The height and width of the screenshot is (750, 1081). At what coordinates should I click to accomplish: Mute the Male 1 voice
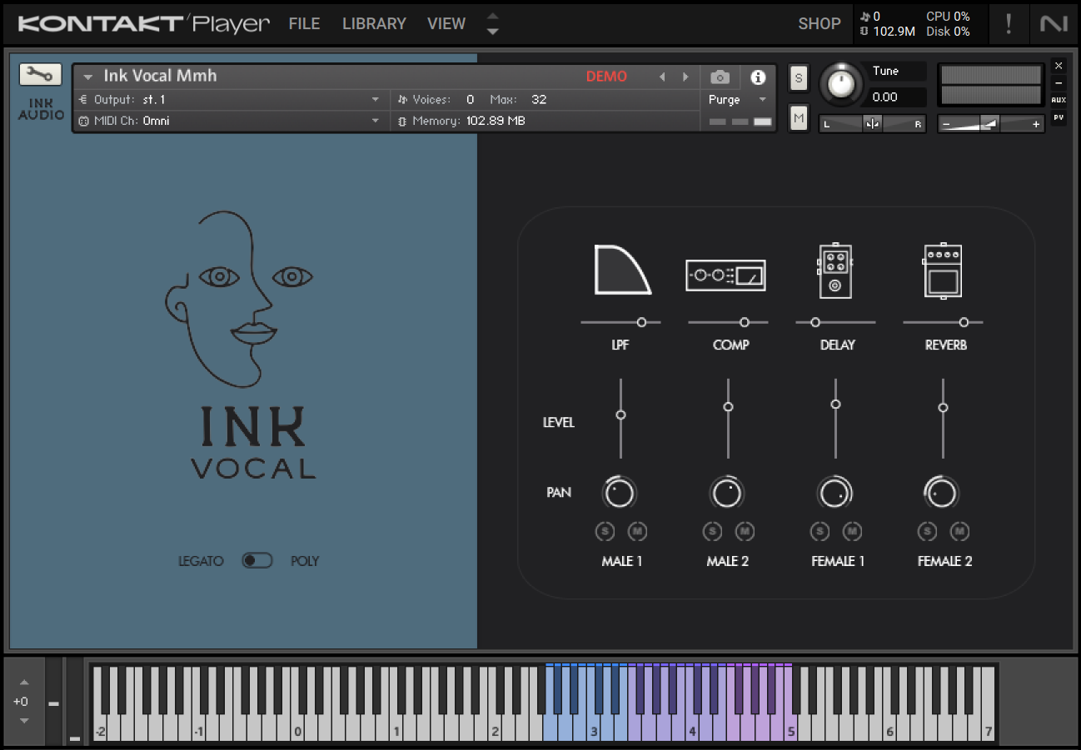[x=637, y=531]
